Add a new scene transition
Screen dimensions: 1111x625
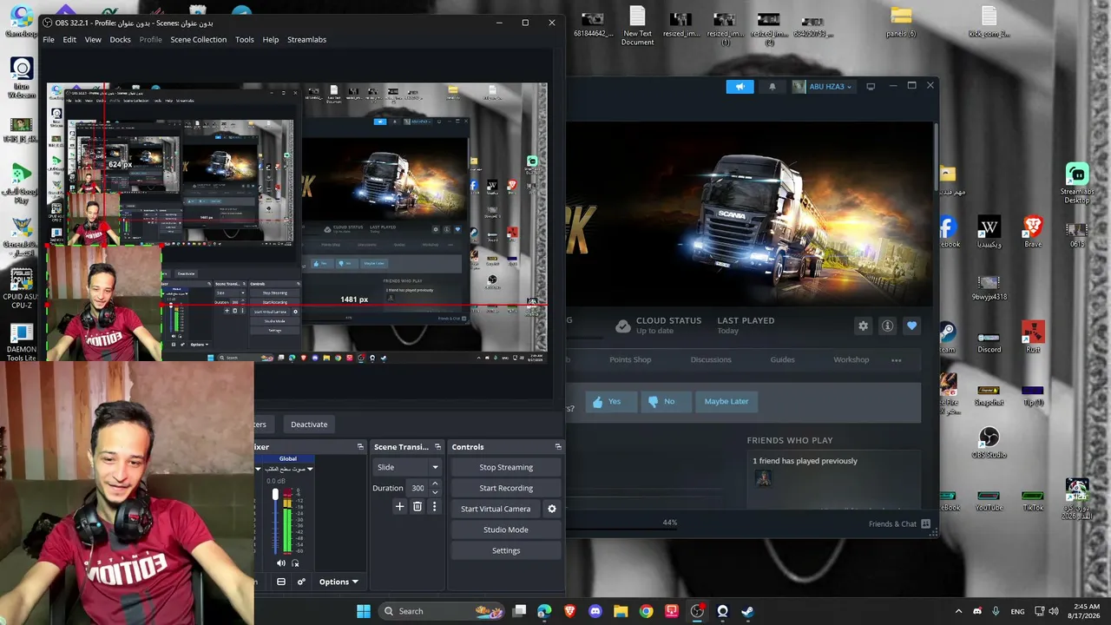point(399,506)
